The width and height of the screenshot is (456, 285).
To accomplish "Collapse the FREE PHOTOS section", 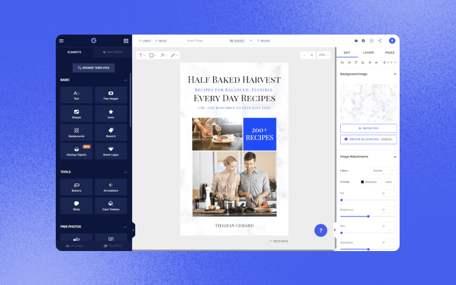I will pos(126,227).
